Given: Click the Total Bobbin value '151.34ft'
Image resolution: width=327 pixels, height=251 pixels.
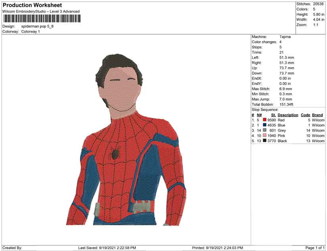Looking at the screenshot, I should click(286, 104).
